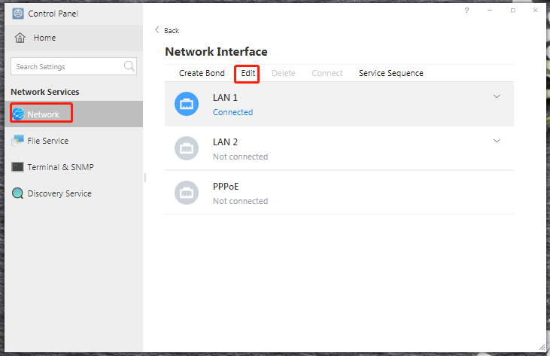Select Network in the sidebar
Image resolution: width=550 pixels, height=356 pixels.
(x=74, y=114)
